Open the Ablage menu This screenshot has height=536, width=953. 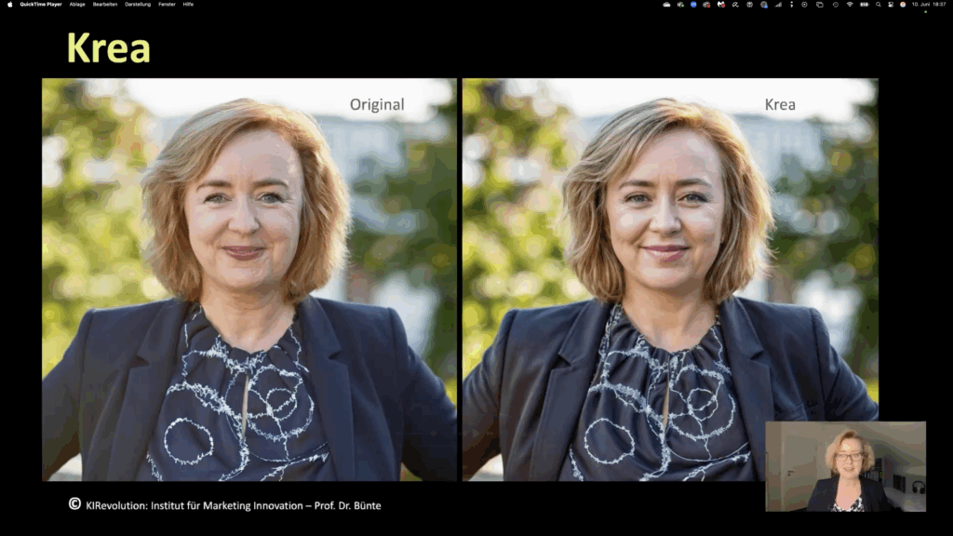[77, 5]
